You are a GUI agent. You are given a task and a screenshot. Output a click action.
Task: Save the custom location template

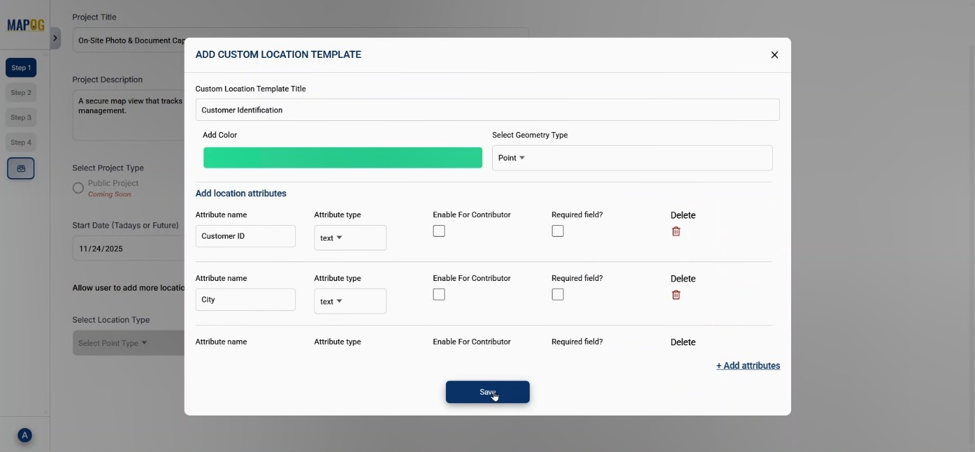487,392
